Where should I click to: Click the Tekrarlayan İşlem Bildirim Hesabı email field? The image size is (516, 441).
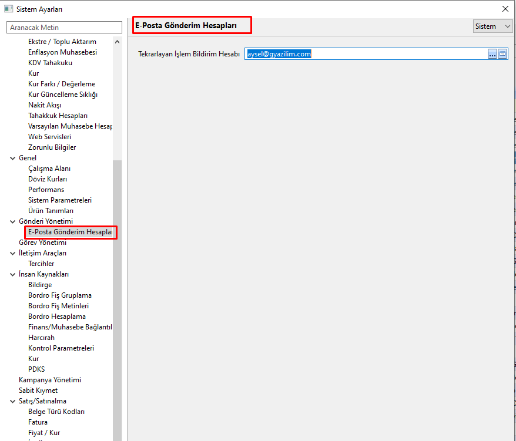(364, 54)
